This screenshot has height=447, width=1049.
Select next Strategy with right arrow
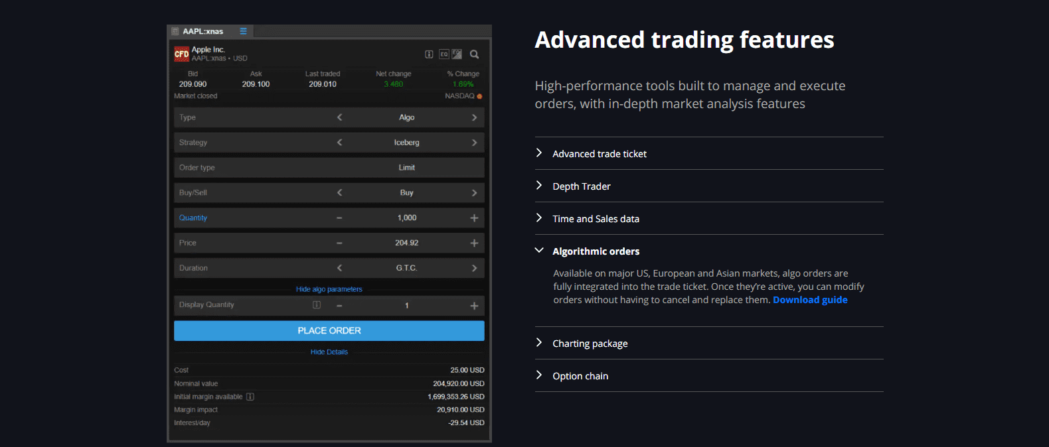474,143
